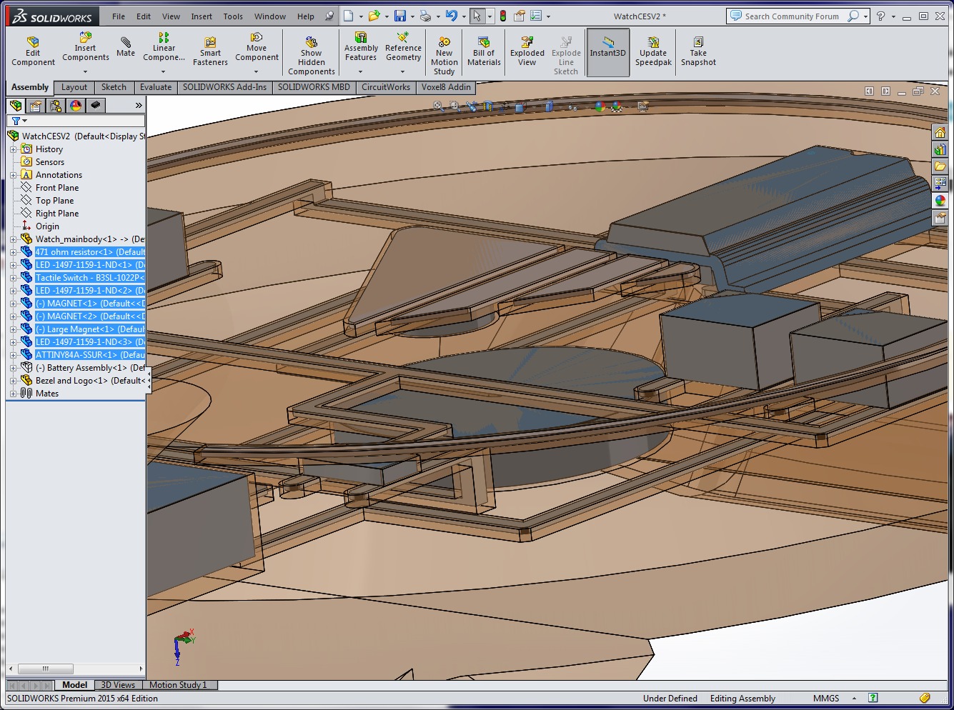
Task: Open the CircuitWorks chip tab icon
Action: (x=96, y=106)
